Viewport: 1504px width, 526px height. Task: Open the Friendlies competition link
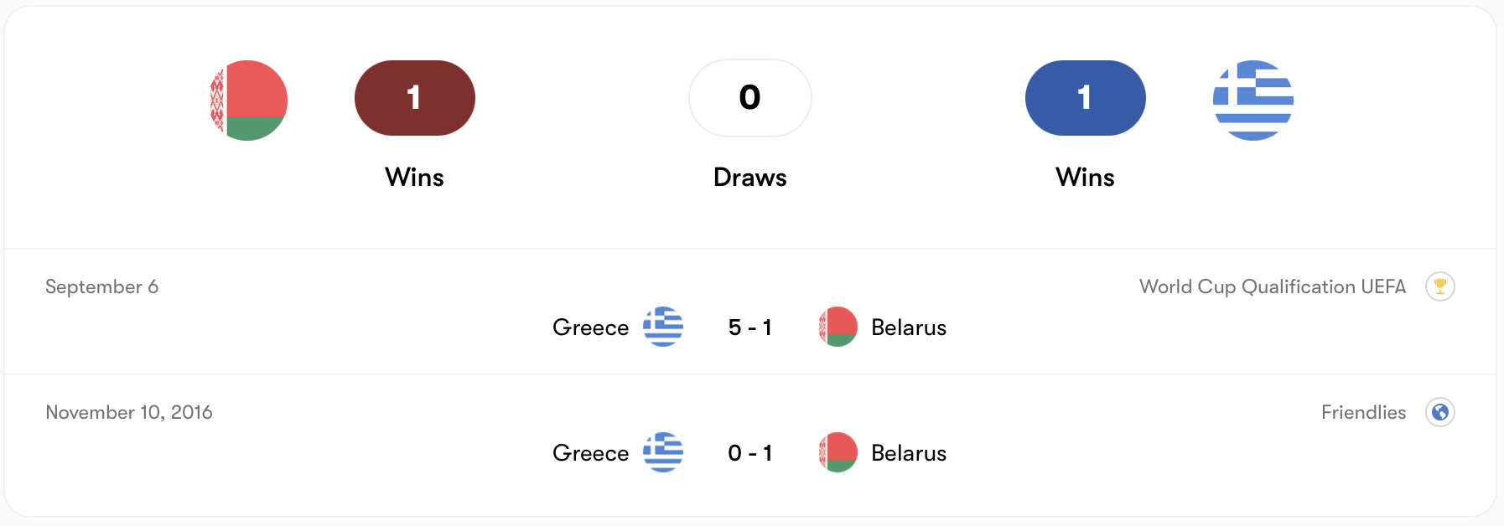1362,411
